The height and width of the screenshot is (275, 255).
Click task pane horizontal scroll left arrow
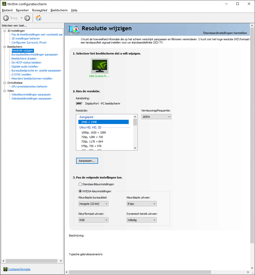[x=3, y=261]
